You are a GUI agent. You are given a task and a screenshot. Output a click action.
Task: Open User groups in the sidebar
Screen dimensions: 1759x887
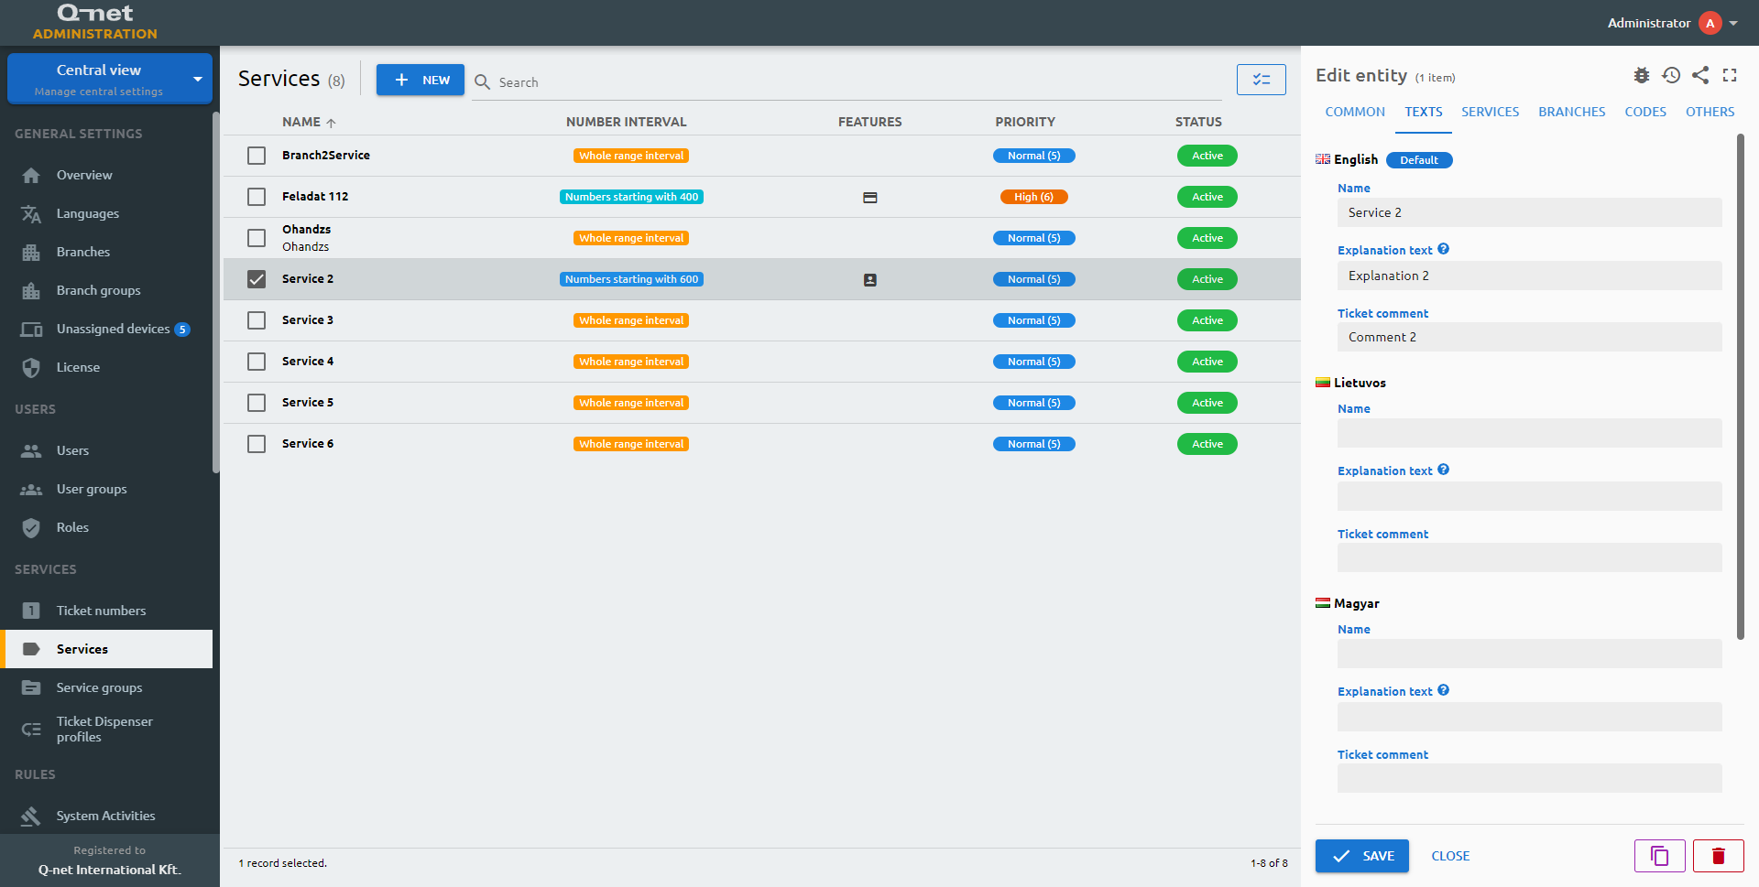click(x=106, y=489)
